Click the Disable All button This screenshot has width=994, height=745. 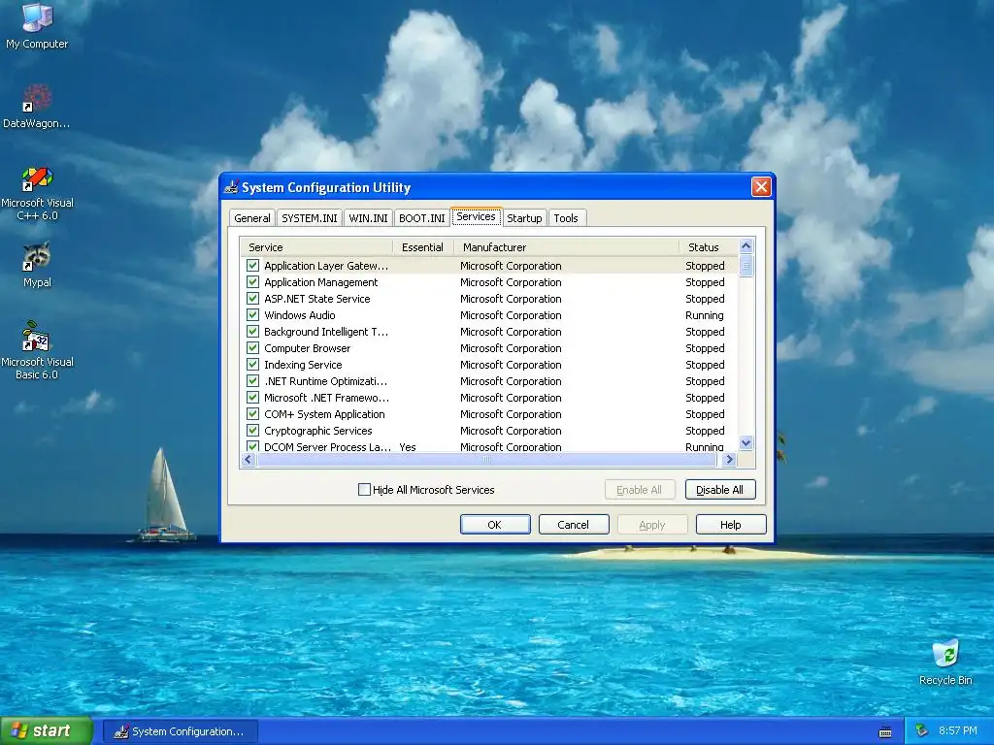720,490
